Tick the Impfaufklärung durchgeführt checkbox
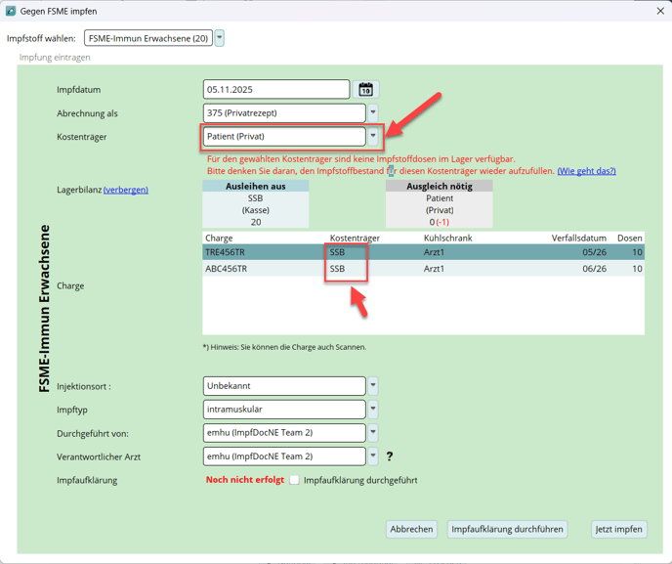This screenshot has height=564, width=672. [x=294, y=480]
